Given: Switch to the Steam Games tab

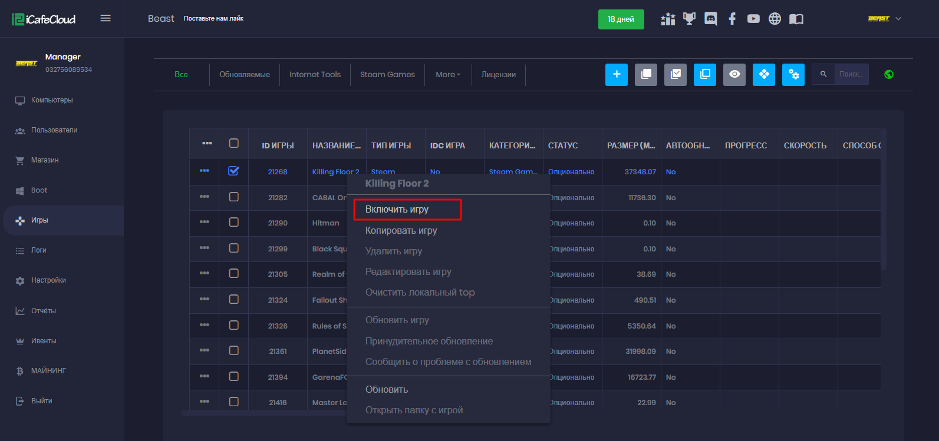Looking at the screenshot, I should [x=387, y=74].
